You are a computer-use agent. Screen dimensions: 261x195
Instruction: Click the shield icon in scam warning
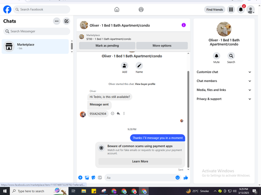point(101,148)
